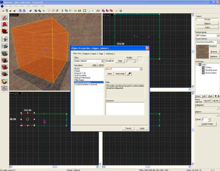
Task: Select the Block tool icon
Action: tap(4, 46)
